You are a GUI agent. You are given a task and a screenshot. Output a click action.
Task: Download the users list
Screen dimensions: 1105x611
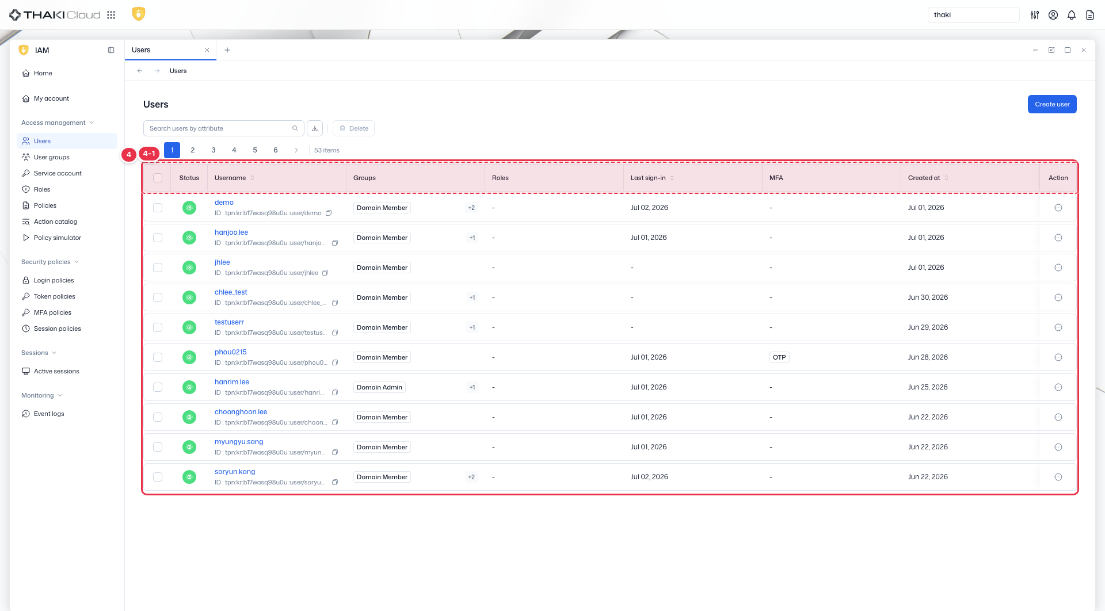pyautogui.click(x=315, y=128)
